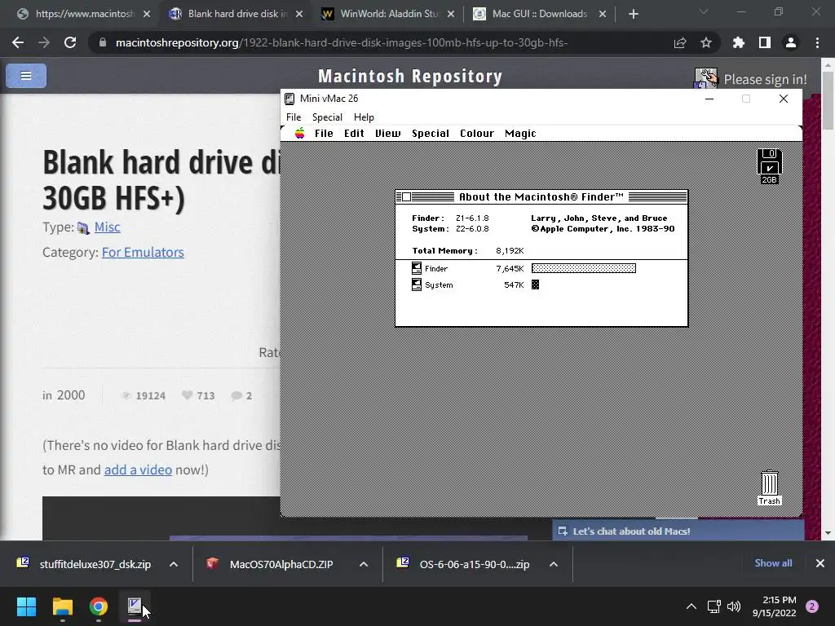
Task: Click the sign-in avatar icon
Action: [x=706, y=78]
